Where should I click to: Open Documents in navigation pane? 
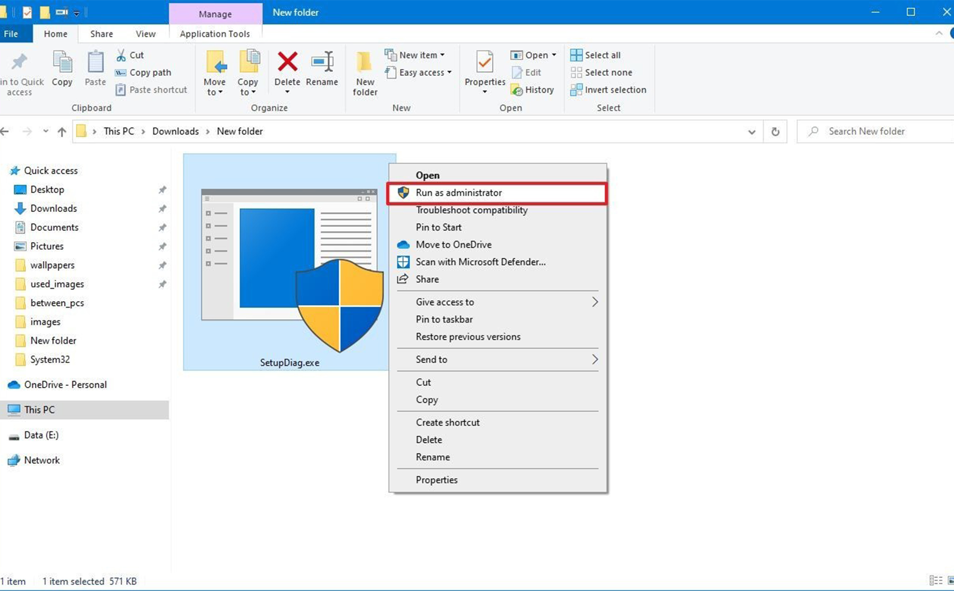pyautogui.click(x=54, y=227)
